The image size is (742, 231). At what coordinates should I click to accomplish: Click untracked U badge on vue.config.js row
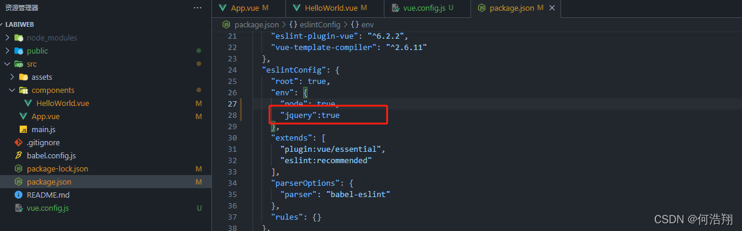[199, 208]
